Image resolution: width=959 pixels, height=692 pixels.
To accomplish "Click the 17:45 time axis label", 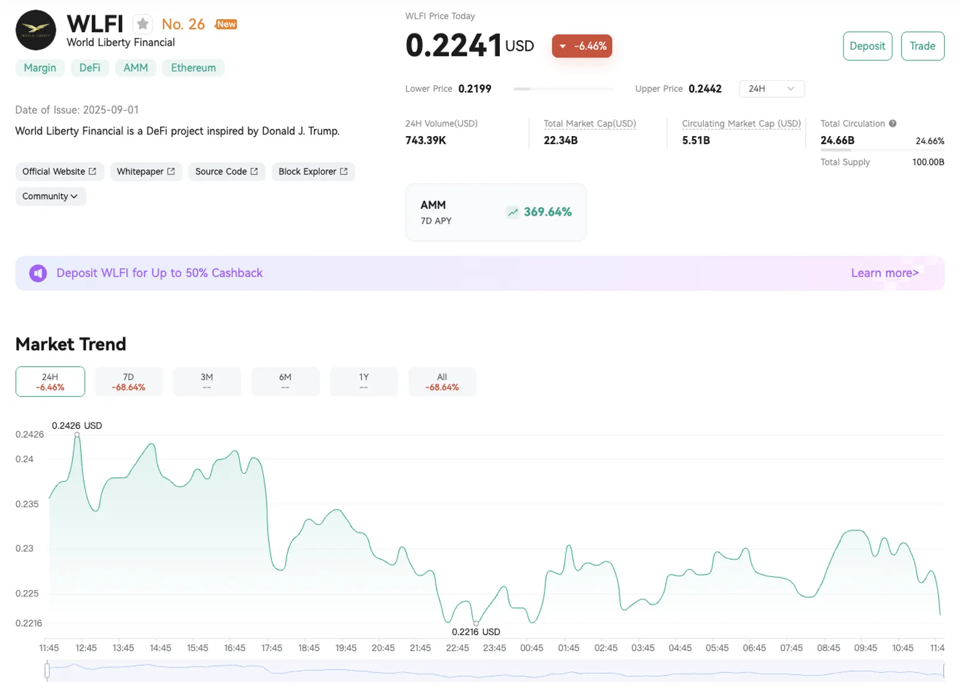I will click(272, 648).
